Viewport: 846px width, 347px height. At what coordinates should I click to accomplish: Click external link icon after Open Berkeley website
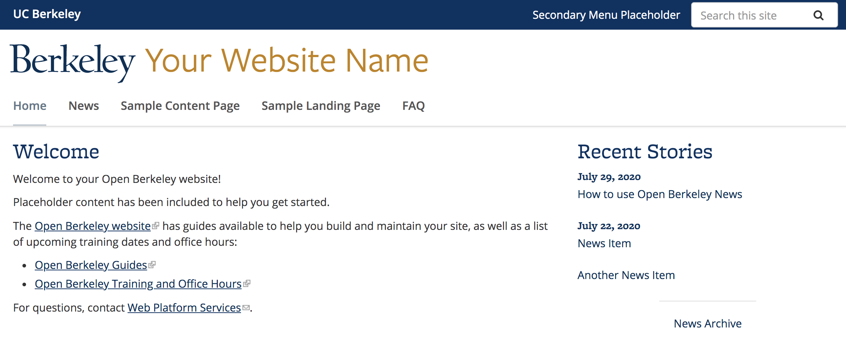tap(156, 226)
